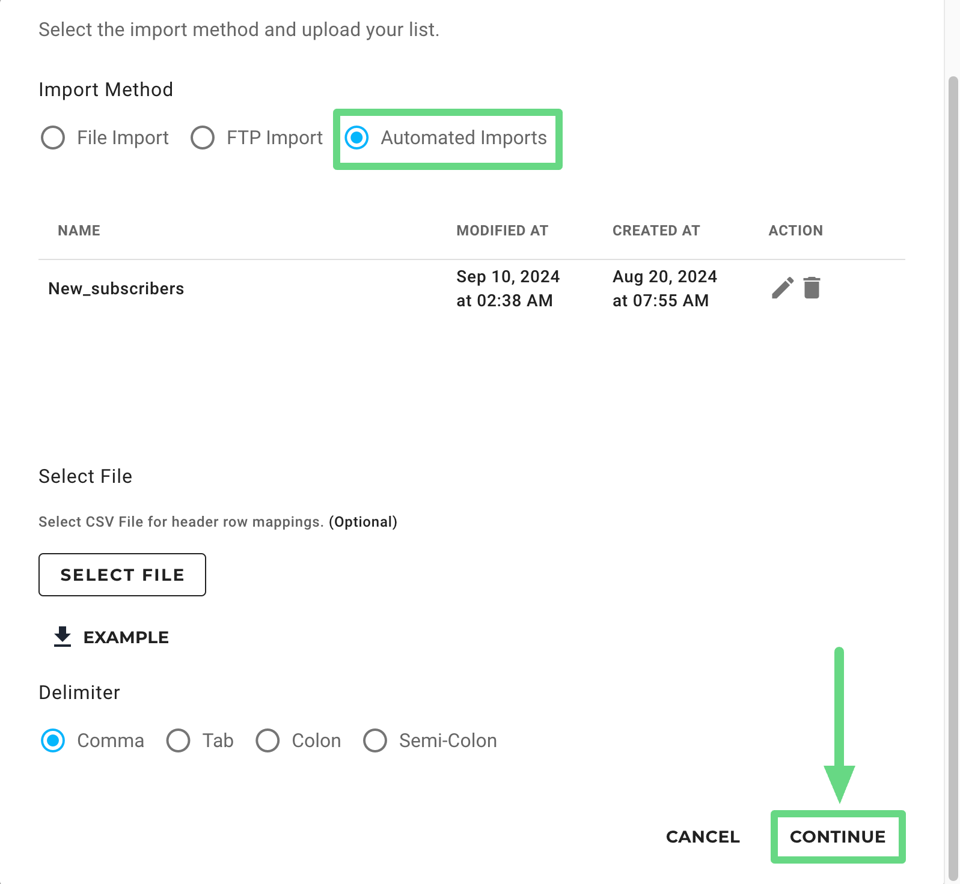Choose the Tab delimiter

tap(179, 740)
